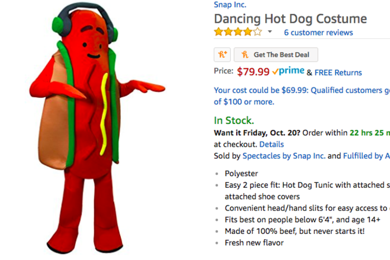Image resolution: width=390 pixels, height=260 pixels.
Task: Click the Spectacles by Snap Inc. seller link
Action: pyautogui.click(x=284, y=156)
